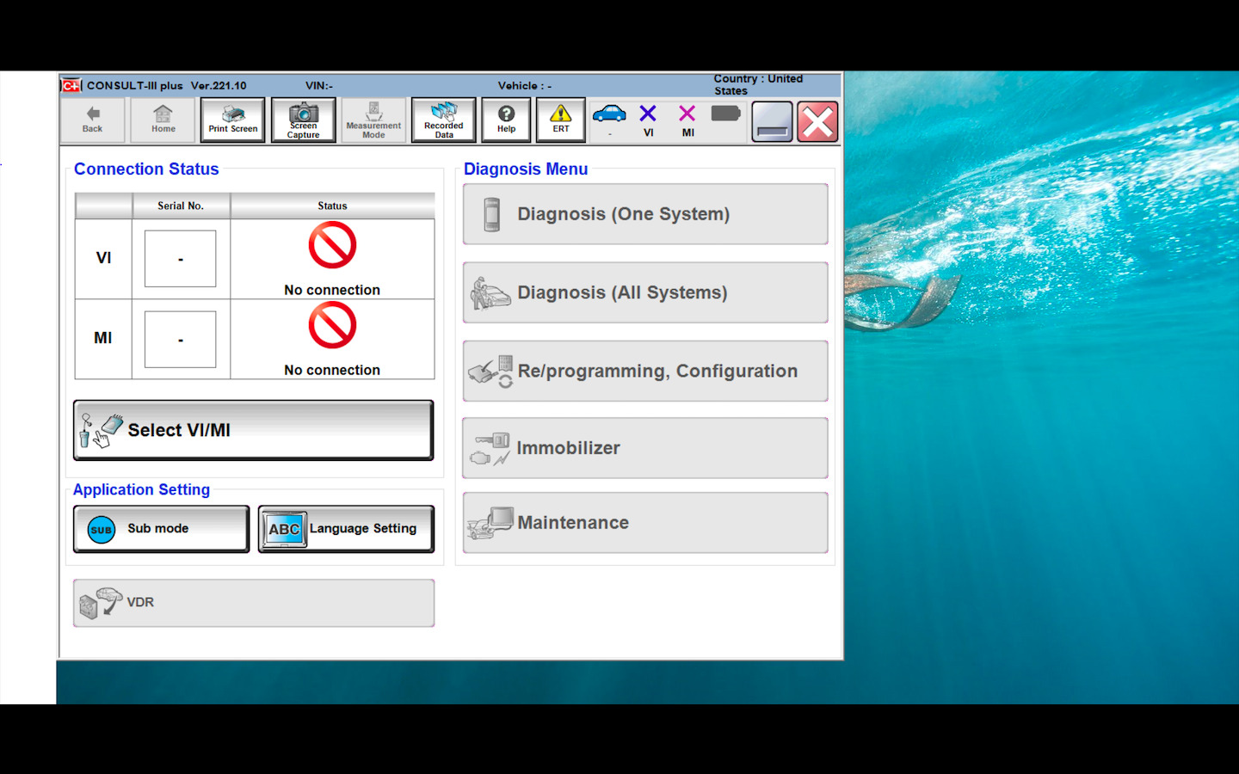This screenshot has height=774, width=1239.
Task: Open the VDR button
Action: (x=253, y=603)
